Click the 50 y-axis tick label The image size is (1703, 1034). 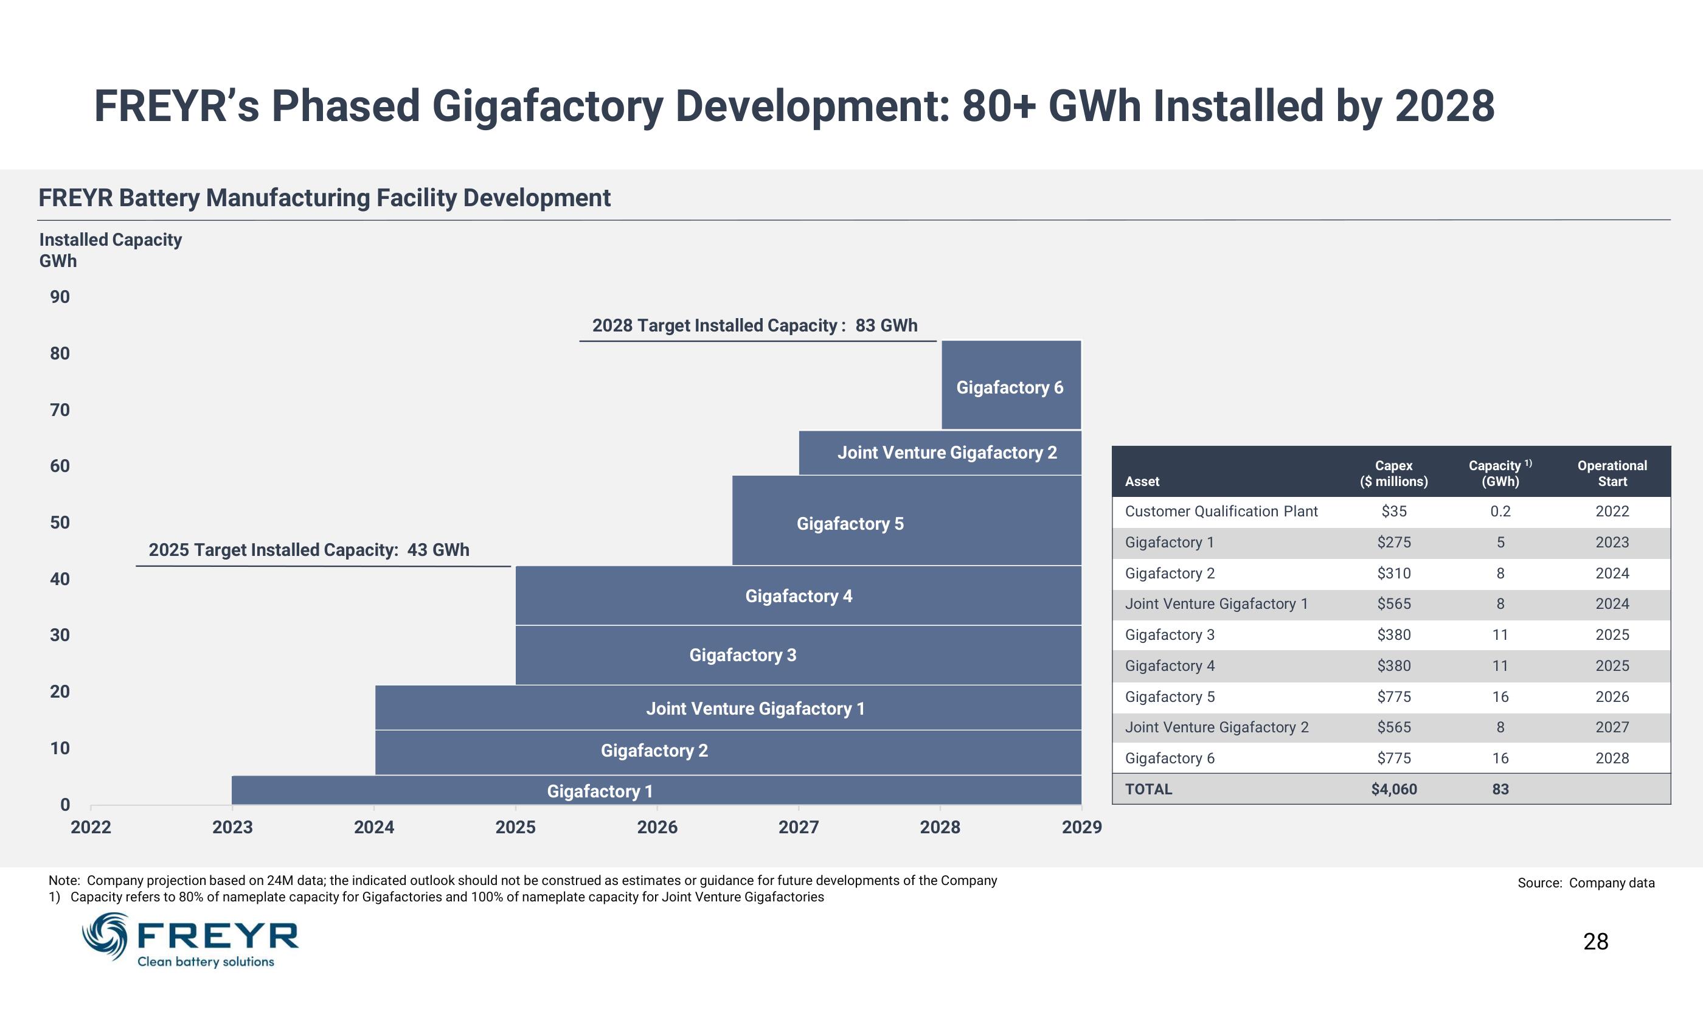coord(60,522)
